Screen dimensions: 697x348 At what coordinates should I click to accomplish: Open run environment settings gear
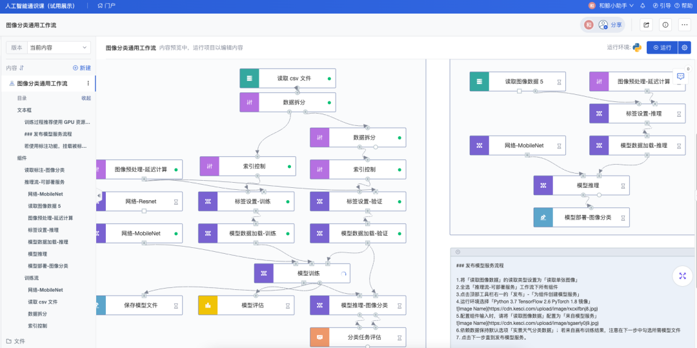click(x=685, y=48)
